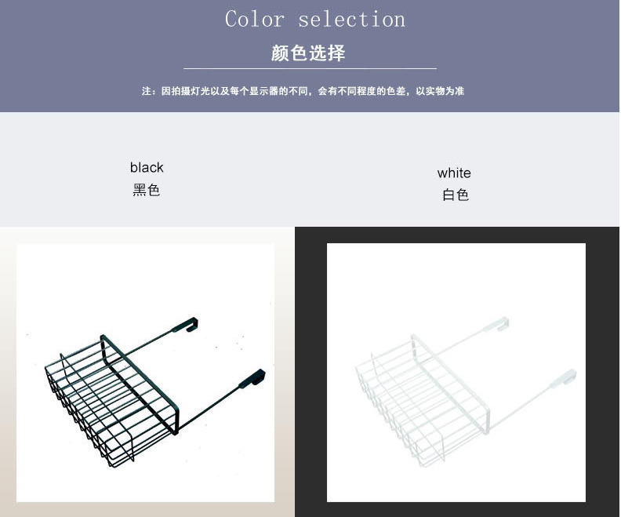Click the 黑色 Chinese label
The height and width of the screenshot is (517, 621).
click(146, 190)
